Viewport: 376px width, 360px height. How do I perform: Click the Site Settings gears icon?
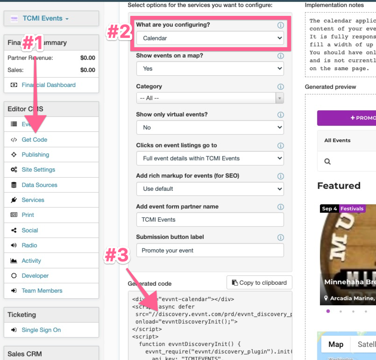(x=14, y=170)
